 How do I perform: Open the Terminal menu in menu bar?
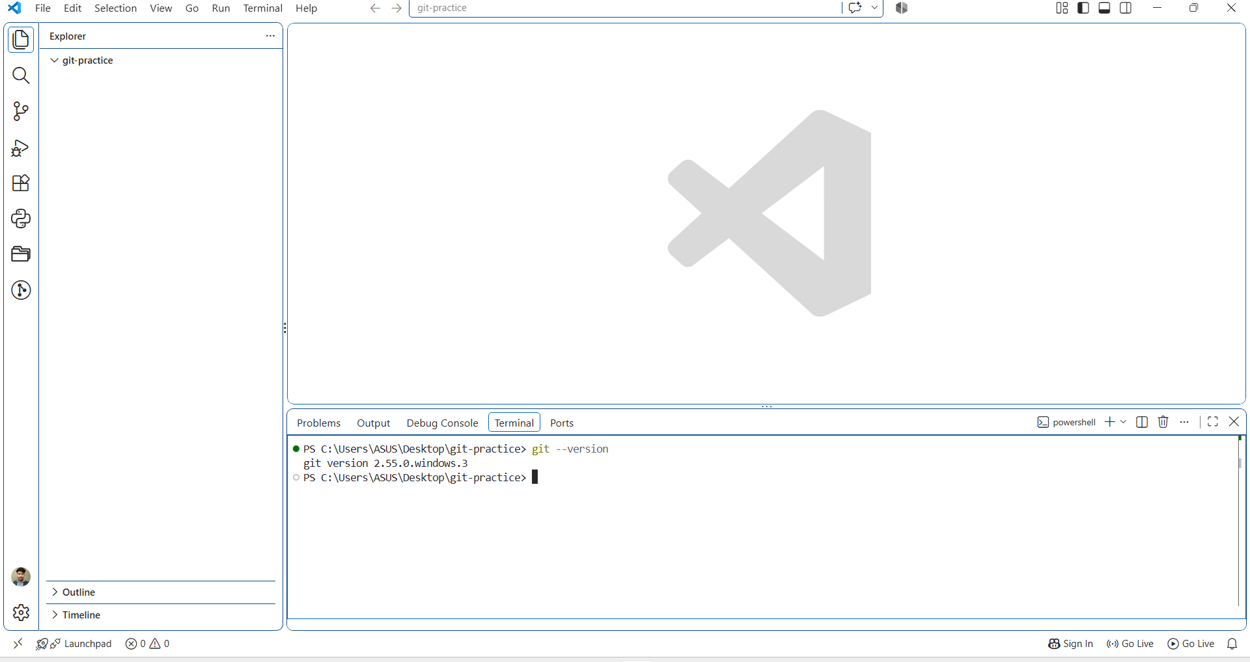click(262, 8)
